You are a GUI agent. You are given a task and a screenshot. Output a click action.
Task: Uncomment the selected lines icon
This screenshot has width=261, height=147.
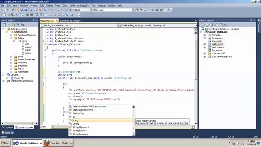pos(41,15)
